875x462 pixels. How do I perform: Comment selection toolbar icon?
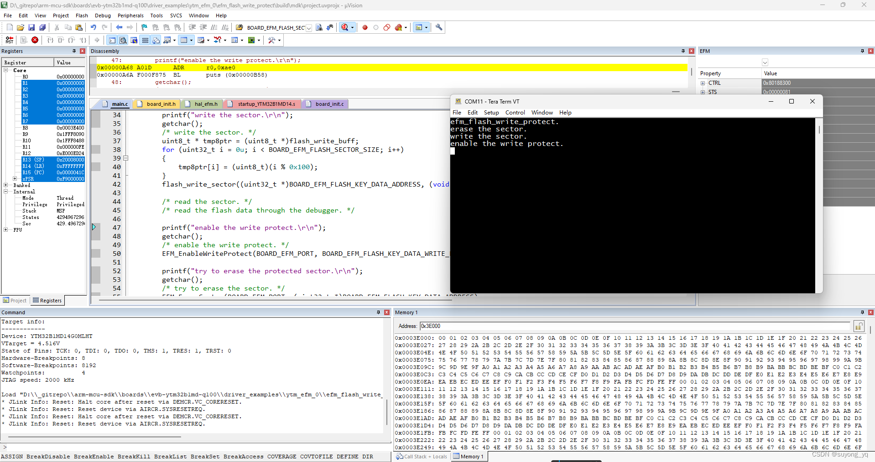pyautogui.click(x=214, y=27)
